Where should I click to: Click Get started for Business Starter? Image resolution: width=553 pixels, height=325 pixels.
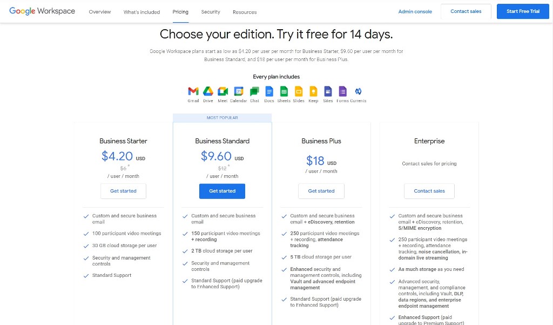(123, 191)
